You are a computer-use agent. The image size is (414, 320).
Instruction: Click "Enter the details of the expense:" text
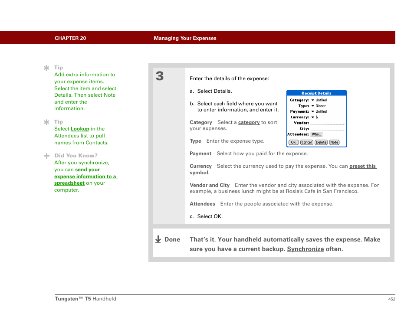[x=229, y=78]
